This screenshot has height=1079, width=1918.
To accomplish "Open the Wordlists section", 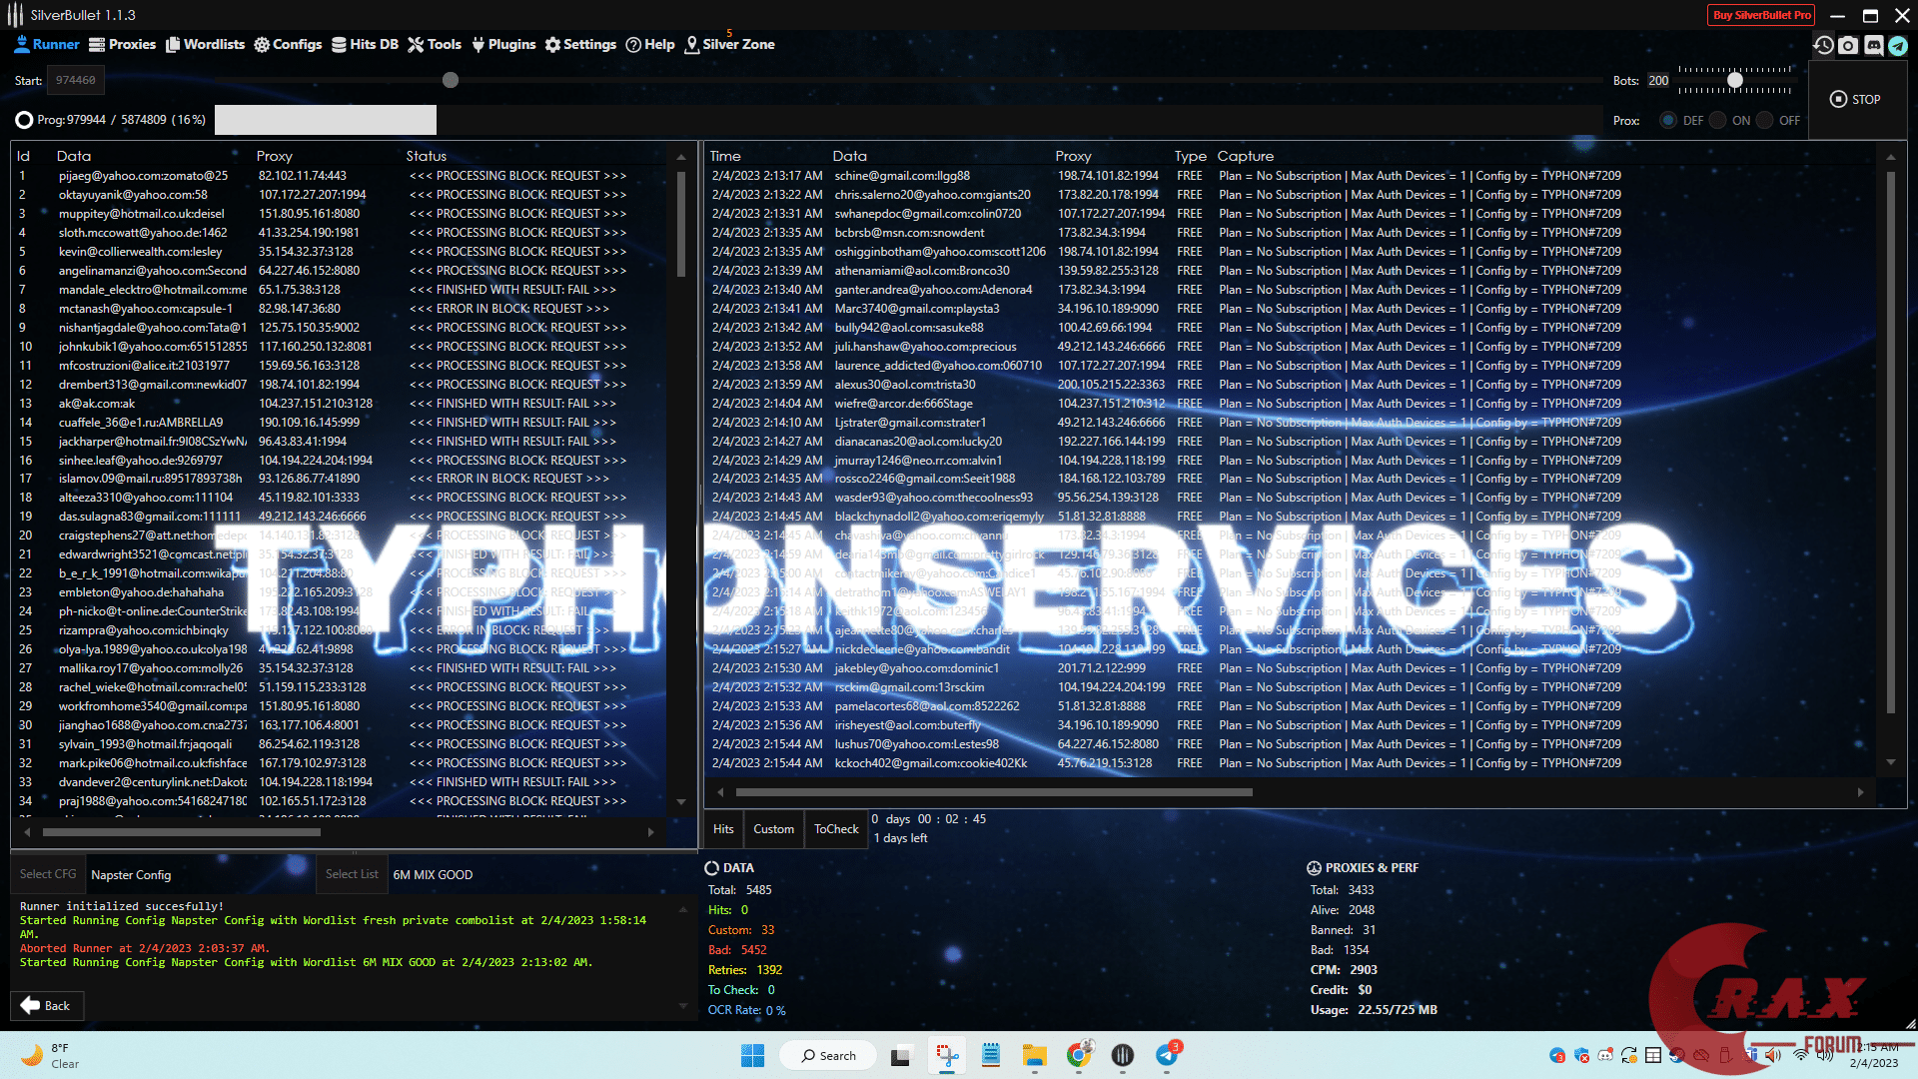I will tap(205, 45).
